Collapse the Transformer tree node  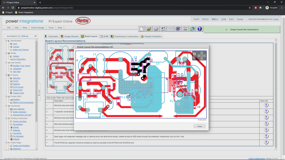click(x=6, y=106)
